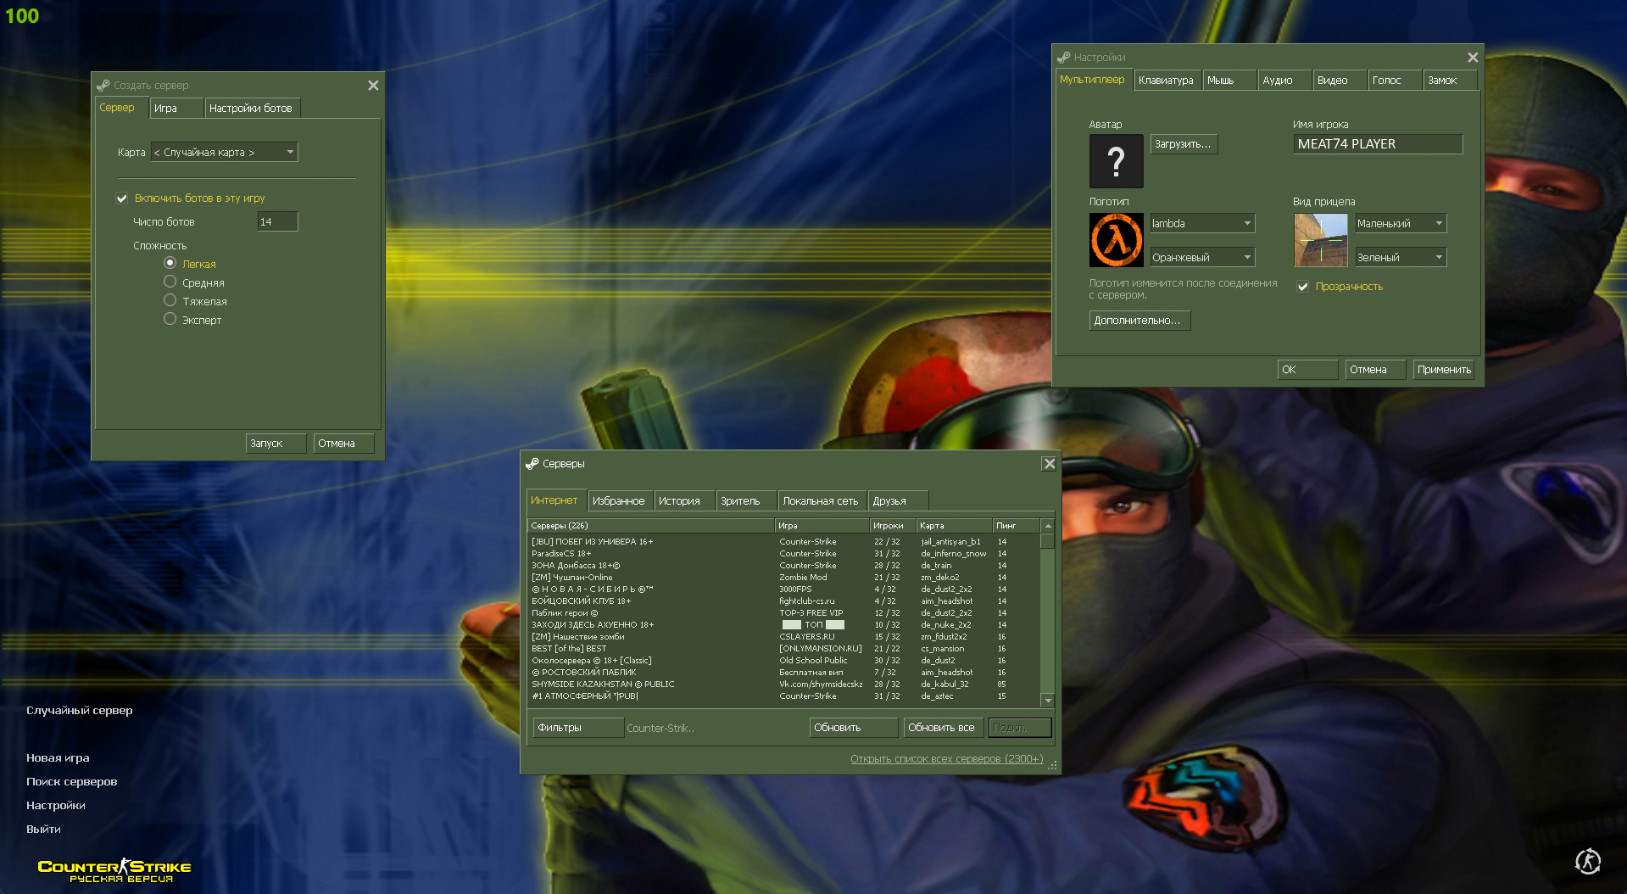Click the Загрузить... avatar button
The width and height of the screenshot is (1627, 894).
[1184, 144]
